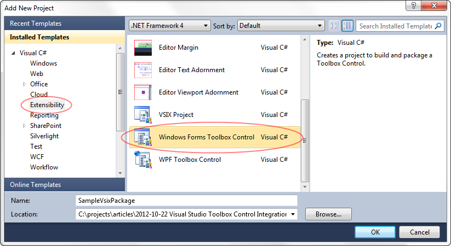Expand the SharePoint tree node
Viewport: 451px width, 246px height.
(x=24, y=126)
